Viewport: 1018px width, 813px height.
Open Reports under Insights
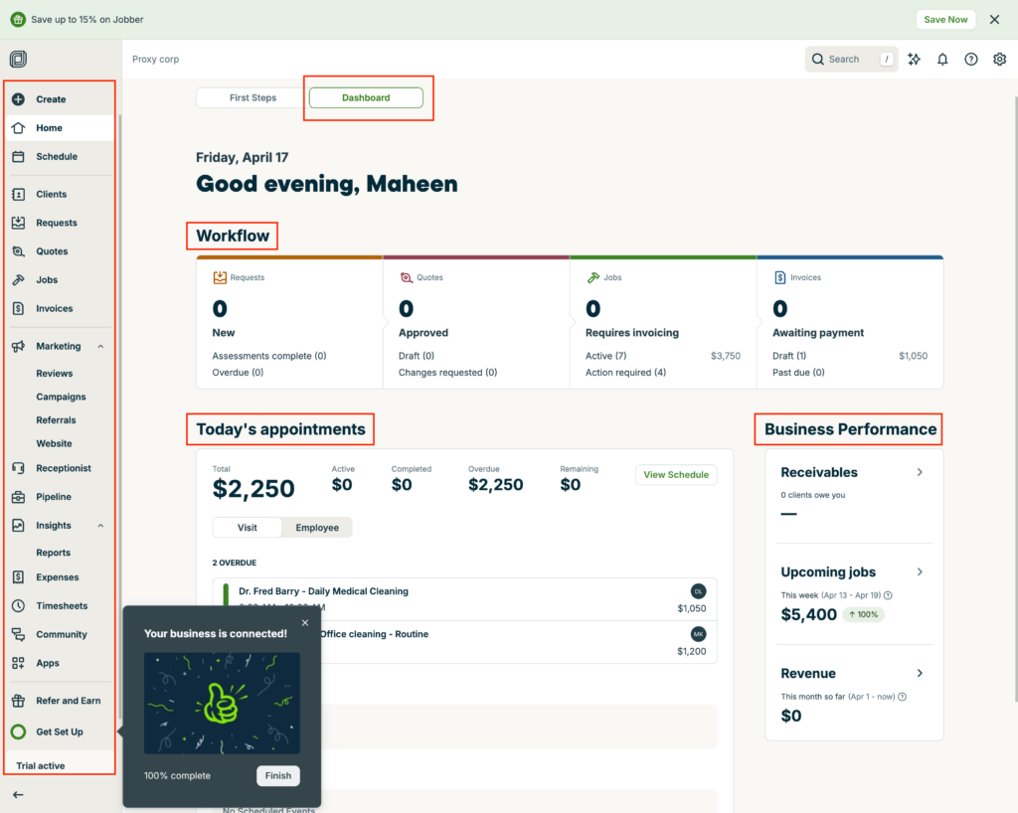54,553
